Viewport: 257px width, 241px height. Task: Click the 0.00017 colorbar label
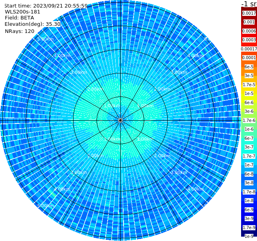click(x=249, y=49)
